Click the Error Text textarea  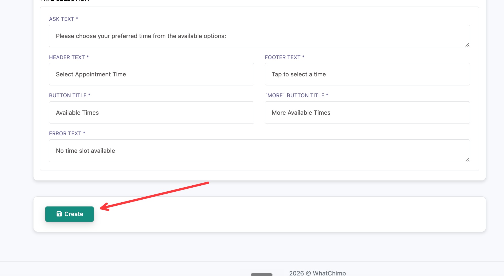click(259, 151)
